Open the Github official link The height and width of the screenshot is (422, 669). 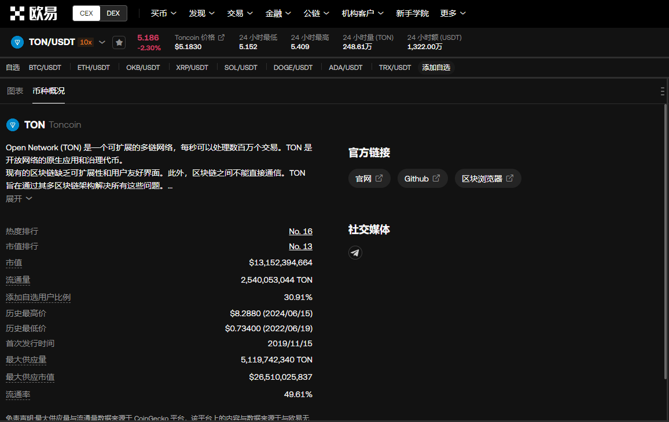pos(422,179)
